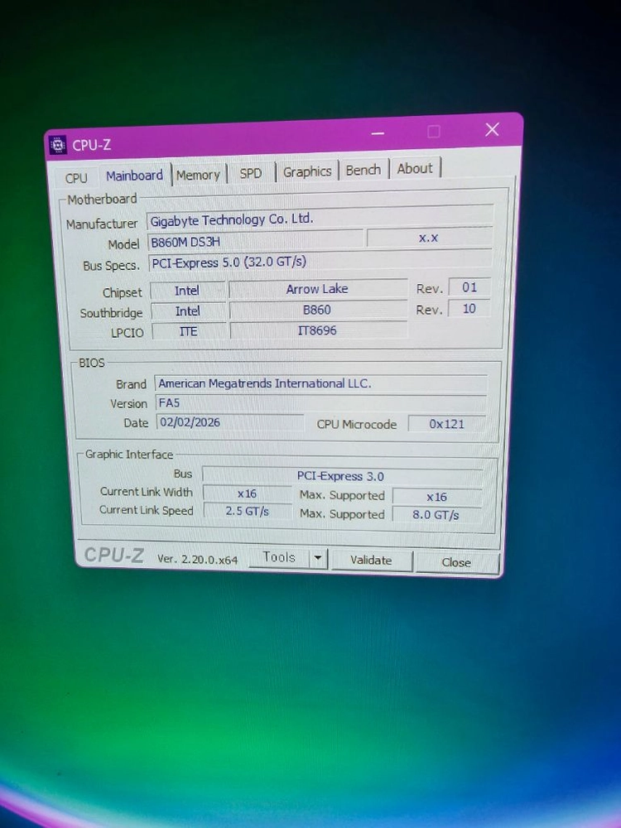The image size is (621, 828).
Task: Click the Tools button
Action: pyautogui.click(x=279, y=557)
